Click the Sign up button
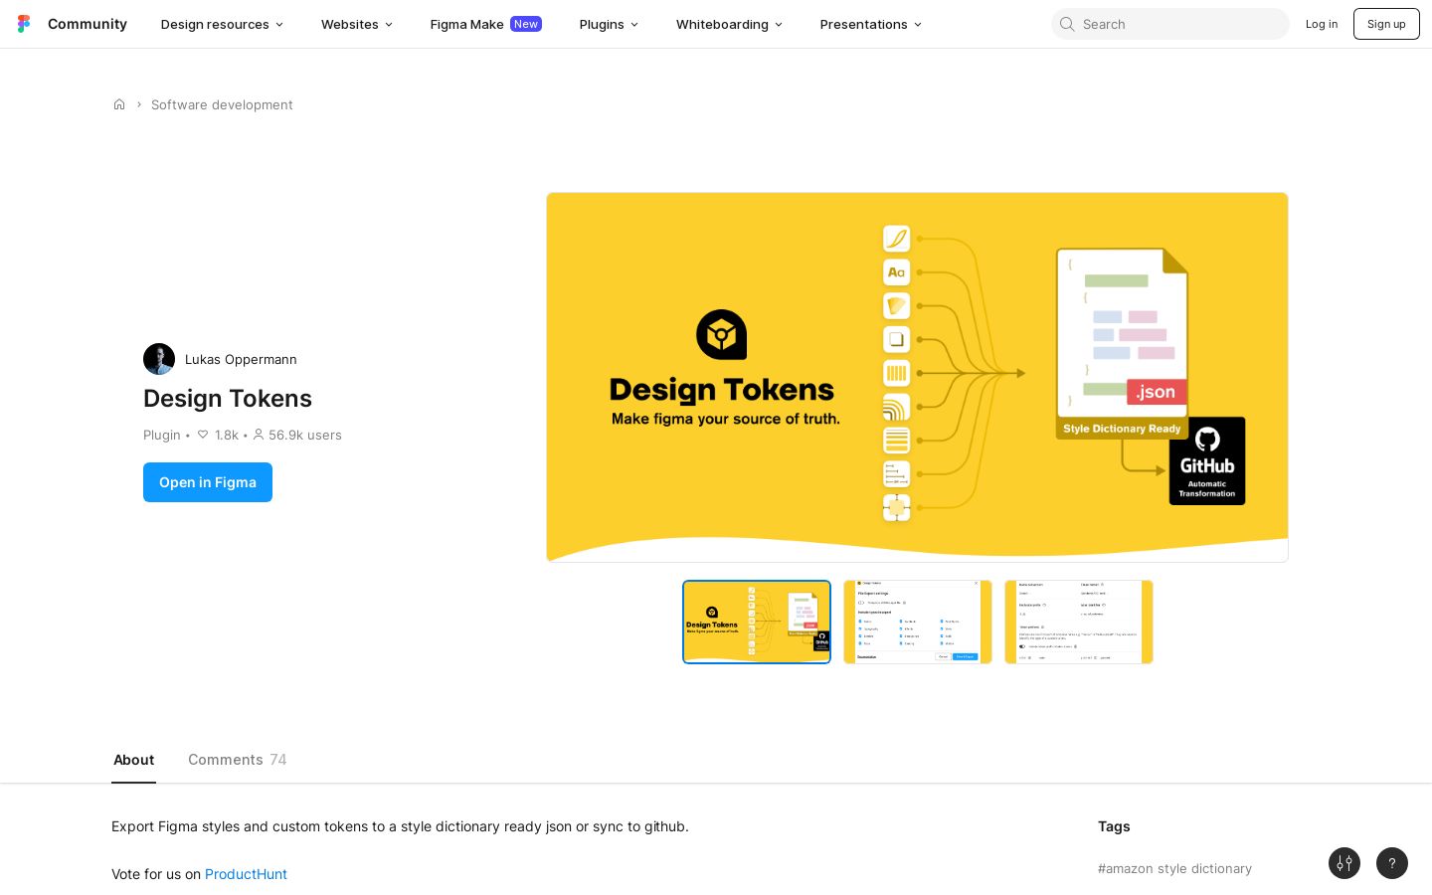 tap(1386, 24)
